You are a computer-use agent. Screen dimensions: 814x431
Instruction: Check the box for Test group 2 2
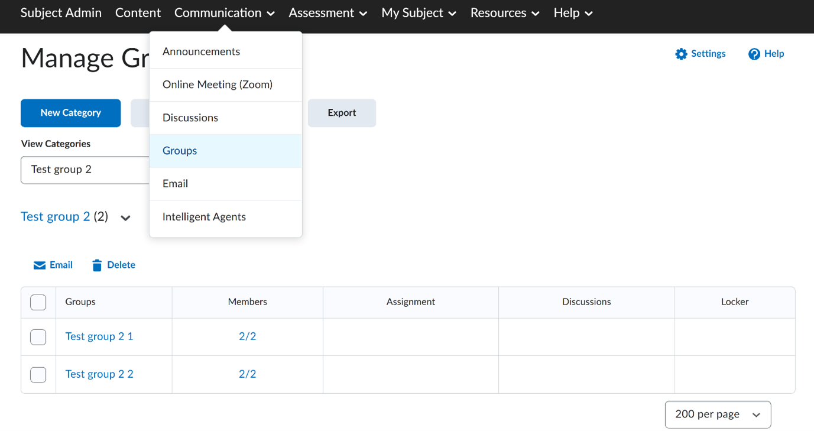(38, 374)
